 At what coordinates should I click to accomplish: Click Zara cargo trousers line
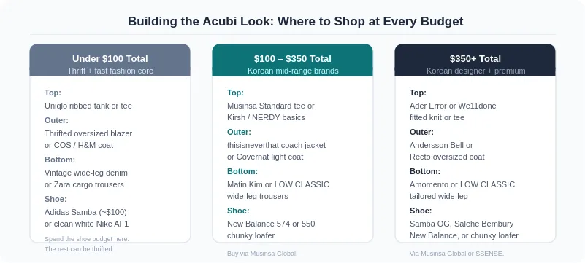click(84, 184)
